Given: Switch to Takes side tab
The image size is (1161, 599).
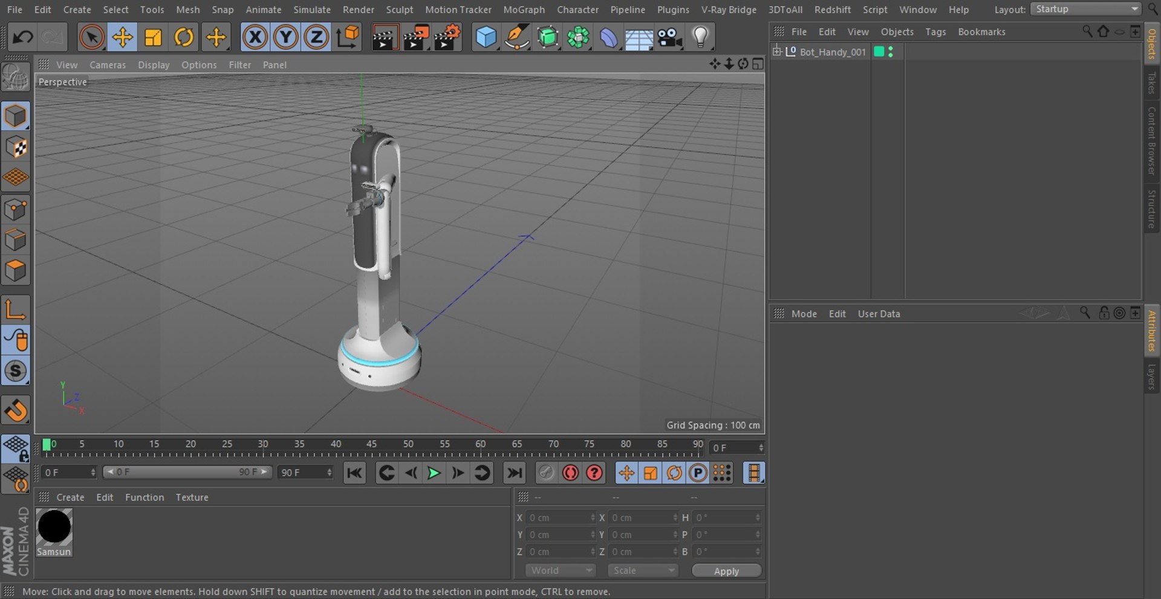Looking at the screenshot, I should tap(1152, 83).
